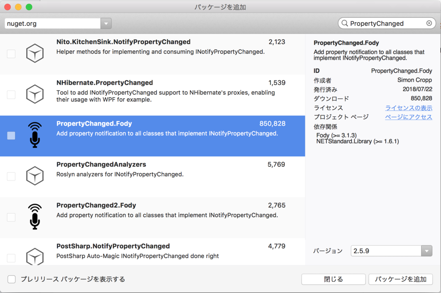Click the 2,765 download count
The height and width of the screenshot is (293, 441).
coord(277,205)
